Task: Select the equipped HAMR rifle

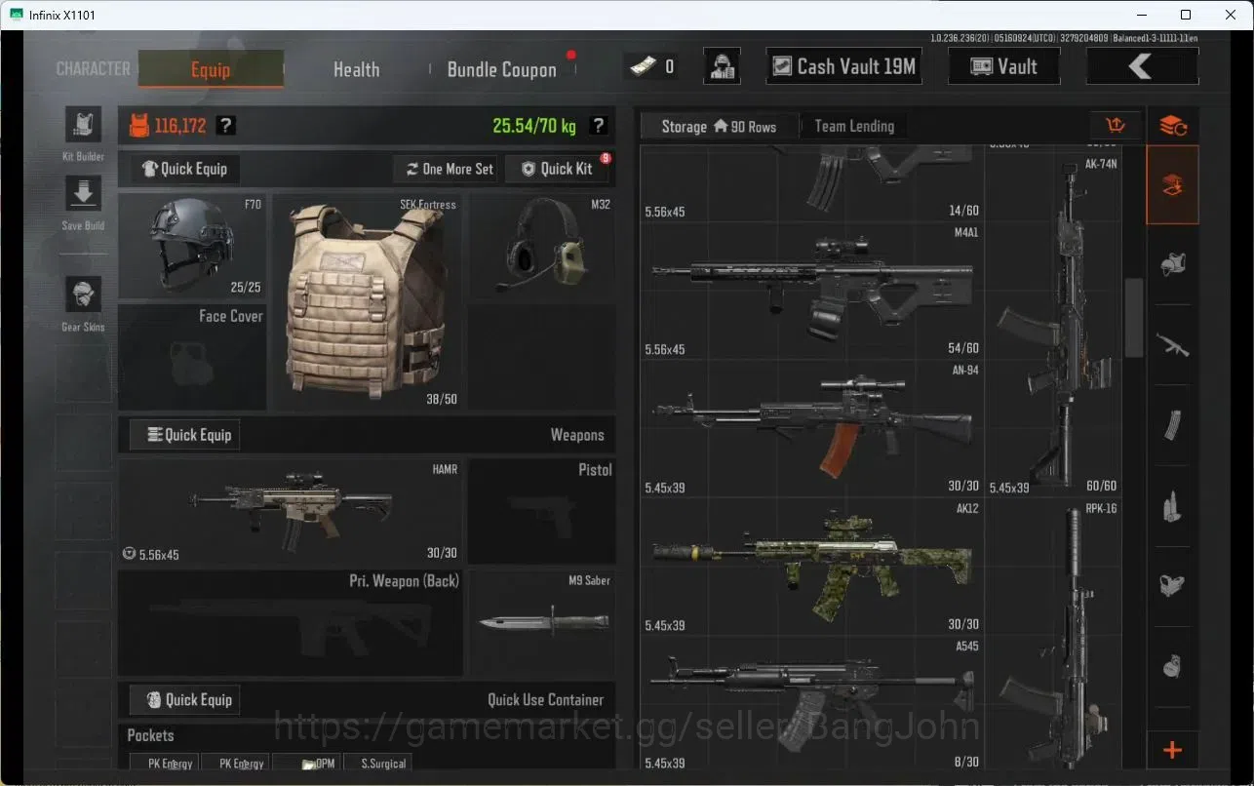Action: [x=291, y=512]
